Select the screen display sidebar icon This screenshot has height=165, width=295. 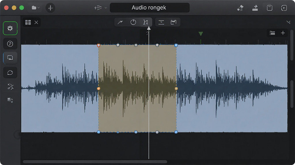[x=10, y=58]
